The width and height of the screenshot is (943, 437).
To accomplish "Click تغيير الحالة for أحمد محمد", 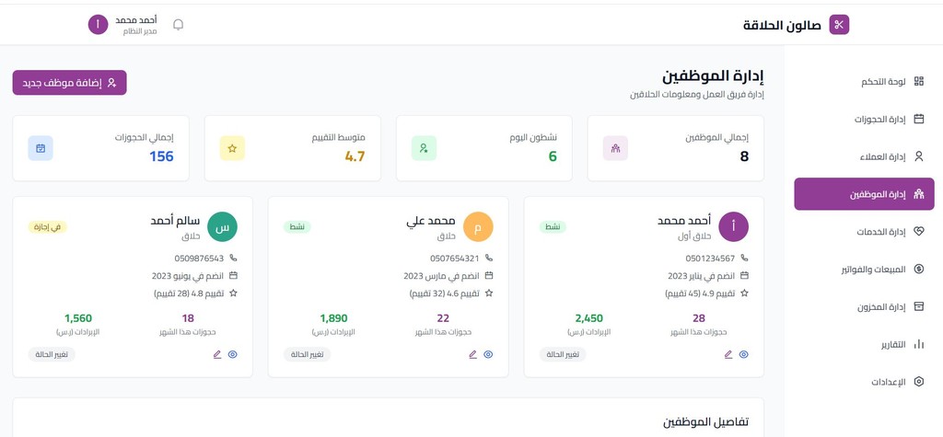I will point(563,354).
